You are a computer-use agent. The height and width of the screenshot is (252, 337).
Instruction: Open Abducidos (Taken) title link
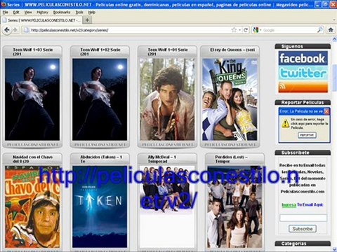(x=101, y=159)
